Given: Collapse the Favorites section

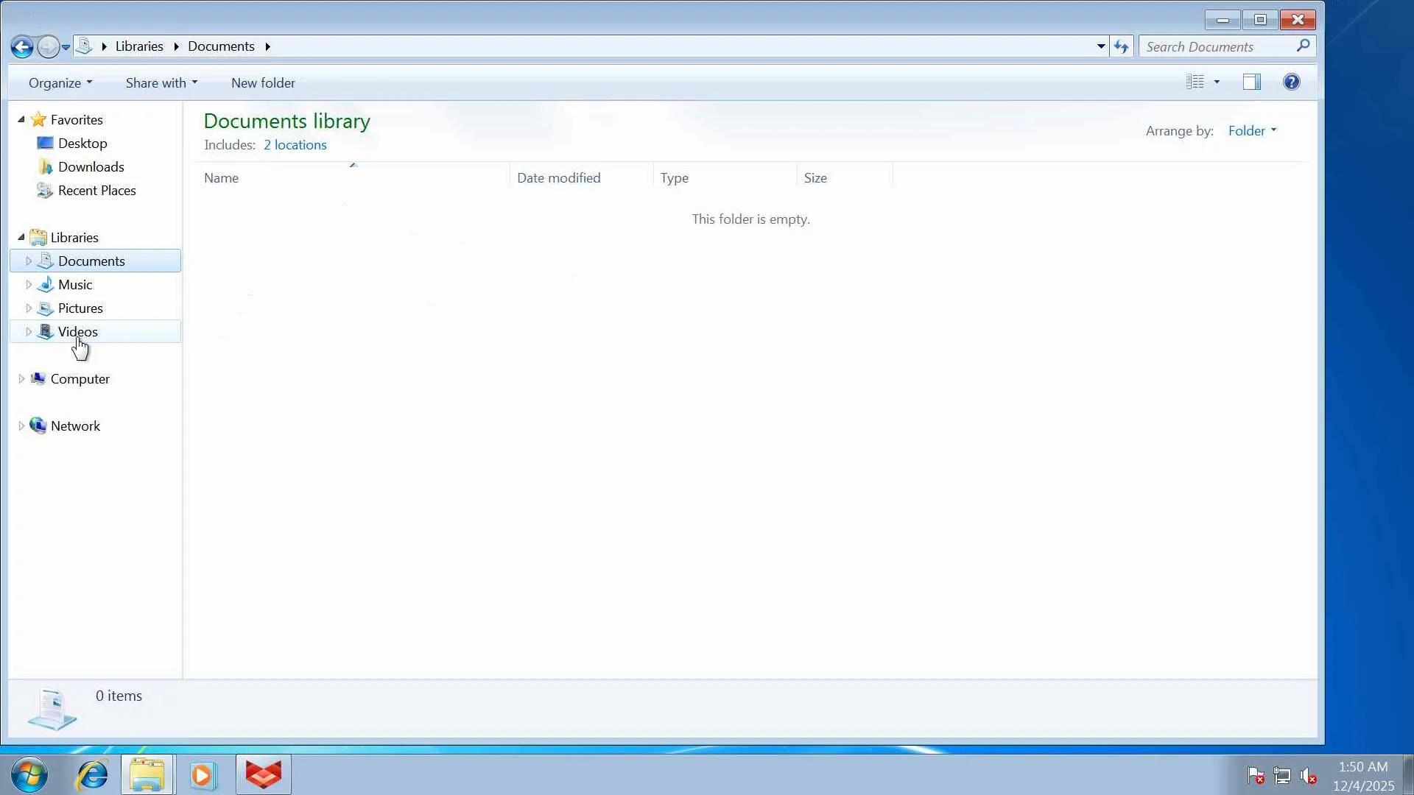Looking at the screenshot, I should click(21, 119).
